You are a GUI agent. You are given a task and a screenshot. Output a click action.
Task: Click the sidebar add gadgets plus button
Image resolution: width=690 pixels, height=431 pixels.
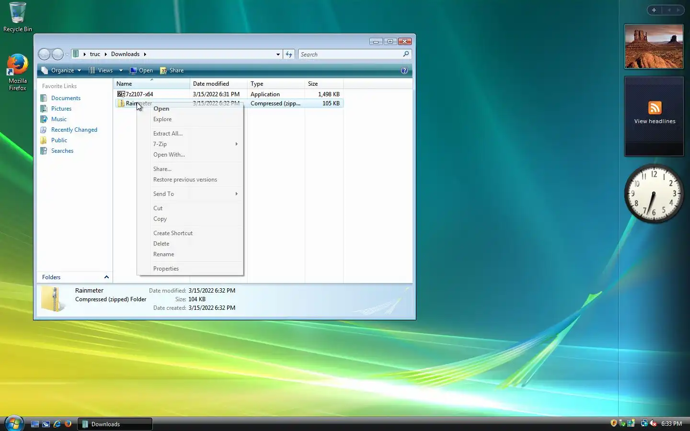pyautogui.click(x=654, y=10)
